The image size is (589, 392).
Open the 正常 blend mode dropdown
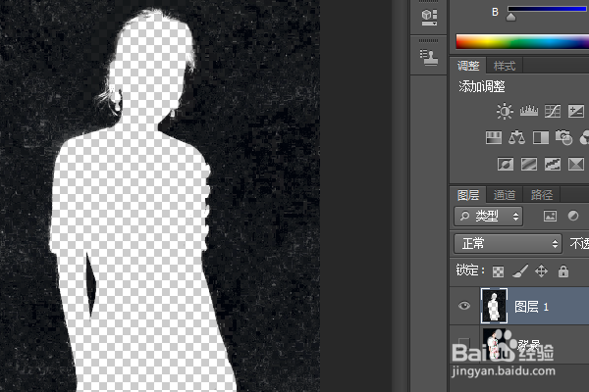coord(508,244)
